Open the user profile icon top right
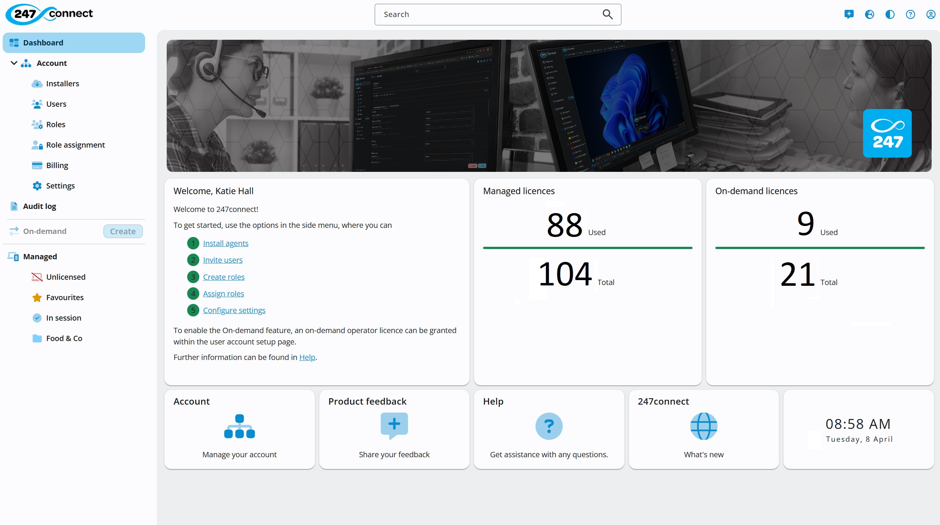The height and width of the screenshot is (525, 940). click(x=931, y=14)
